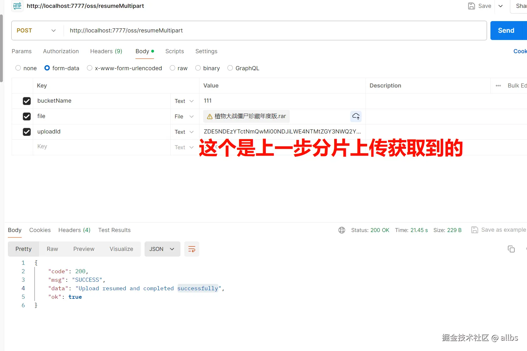Open type dropdown for the empty Key row
Viewport: 527px width, 351px height.
pos(184,147)
